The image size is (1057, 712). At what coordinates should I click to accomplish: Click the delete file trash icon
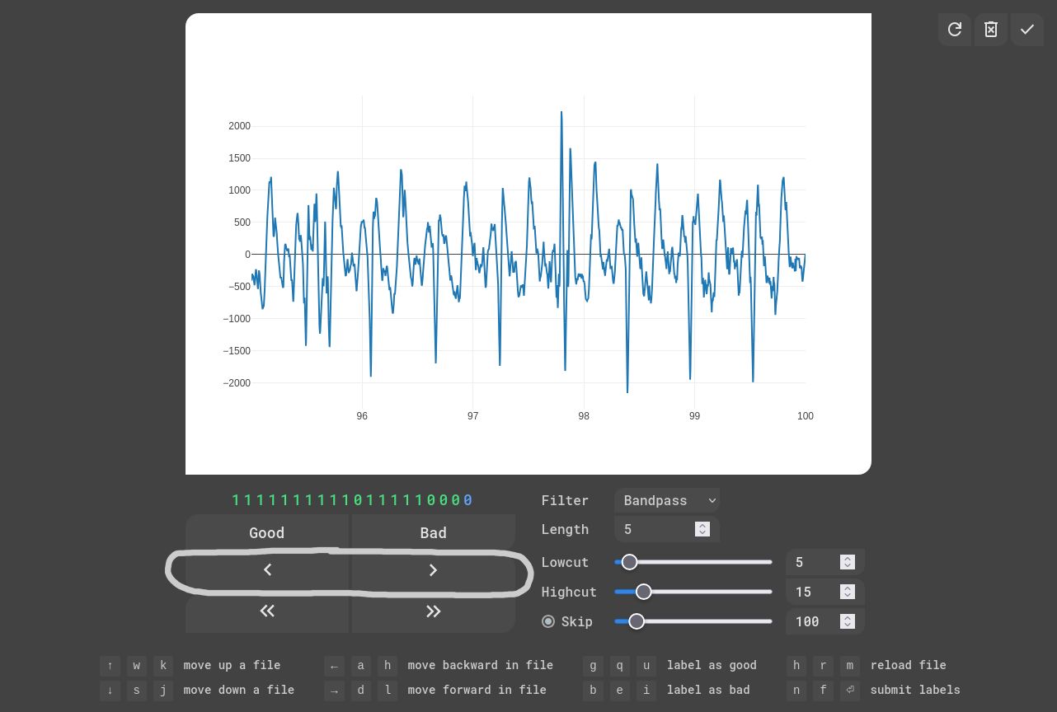point(991,30)
